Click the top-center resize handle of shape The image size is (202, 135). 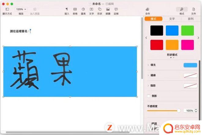pyautogui.click(x=70, y=46)
